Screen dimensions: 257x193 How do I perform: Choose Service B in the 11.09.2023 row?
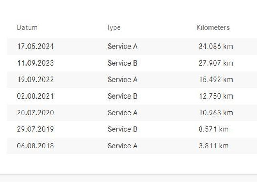[x=122, y=63]
